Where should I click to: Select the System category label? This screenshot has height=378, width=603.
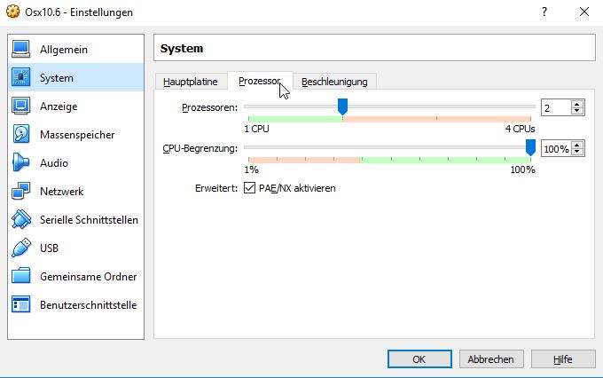[57, 78]
